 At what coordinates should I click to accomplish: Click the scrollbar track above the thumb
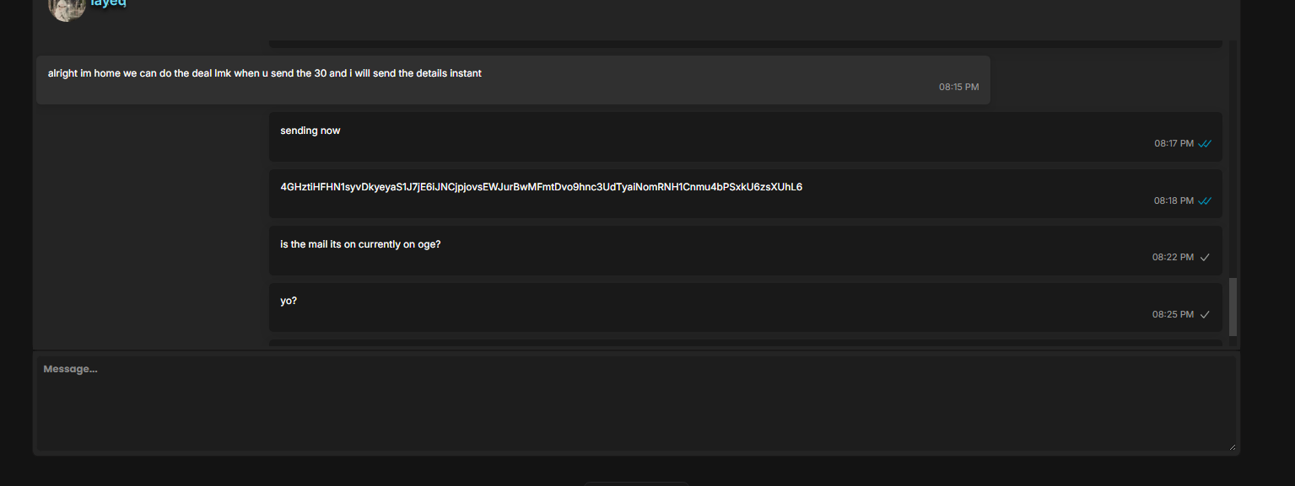pyautogui.click(x=1233, y=158)
